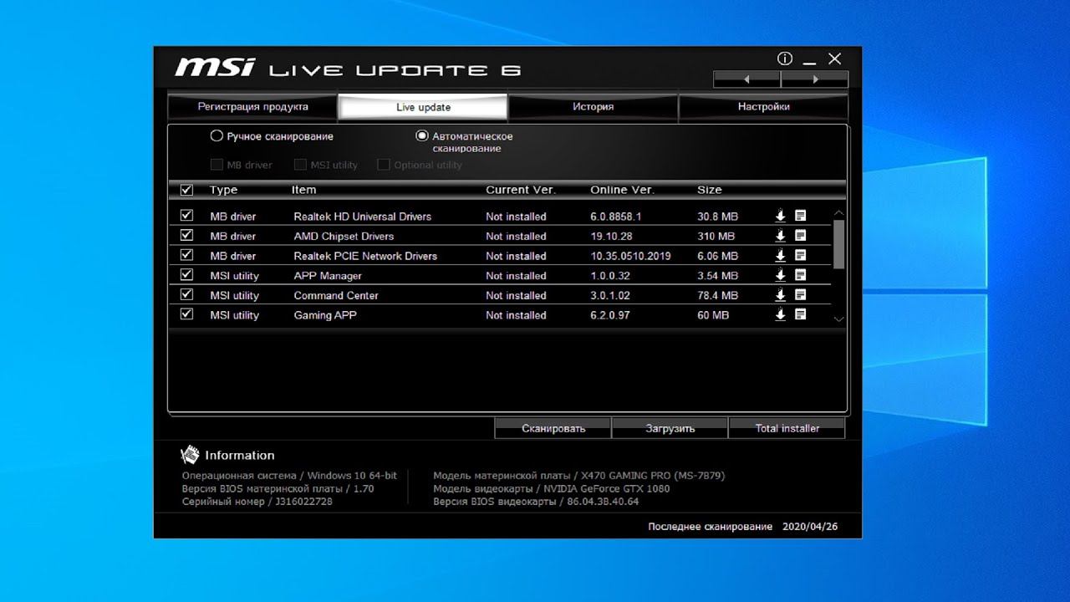
Task: Download the APP Manager utility
Action: (x=780, y=275)
